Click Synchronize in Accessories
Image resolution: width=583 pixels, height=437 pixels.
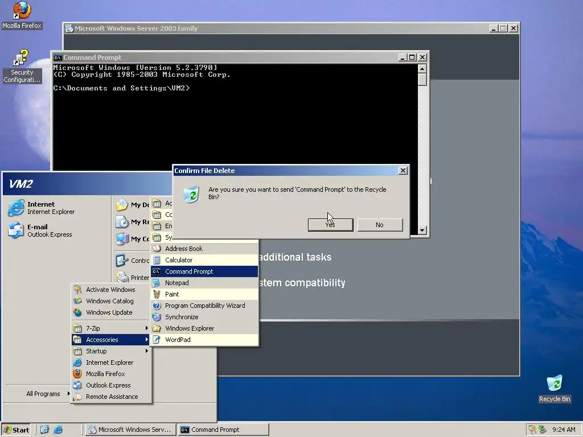pos(204,317)
